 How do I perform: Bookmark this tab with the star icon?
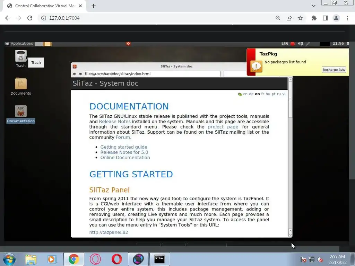click(300, 18)
